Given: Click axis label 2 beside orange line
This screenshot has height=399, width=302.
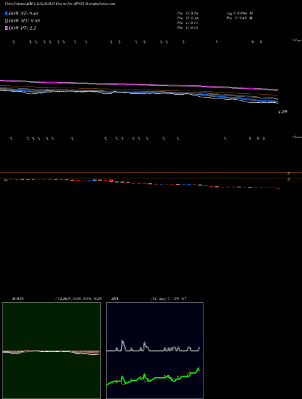Looking at the screenshot, I should (289, 180).
